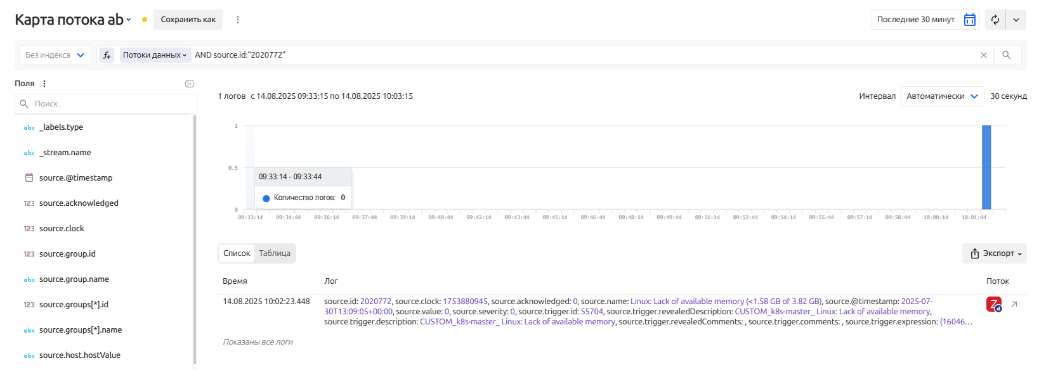Open the Автоматически interval dropdown
Image resolution: width=1039 pixels, height=370 pixels.
(x=942, y=96)
